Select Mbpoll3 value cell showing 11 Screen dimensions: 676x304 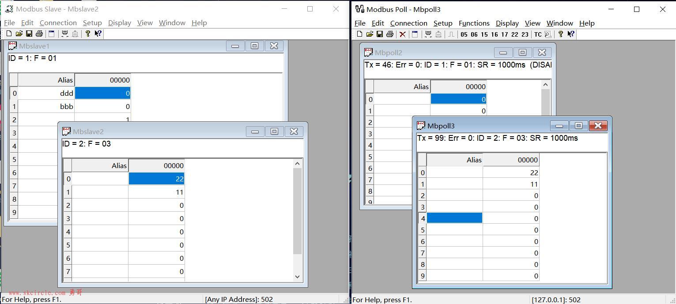[511, 184]
